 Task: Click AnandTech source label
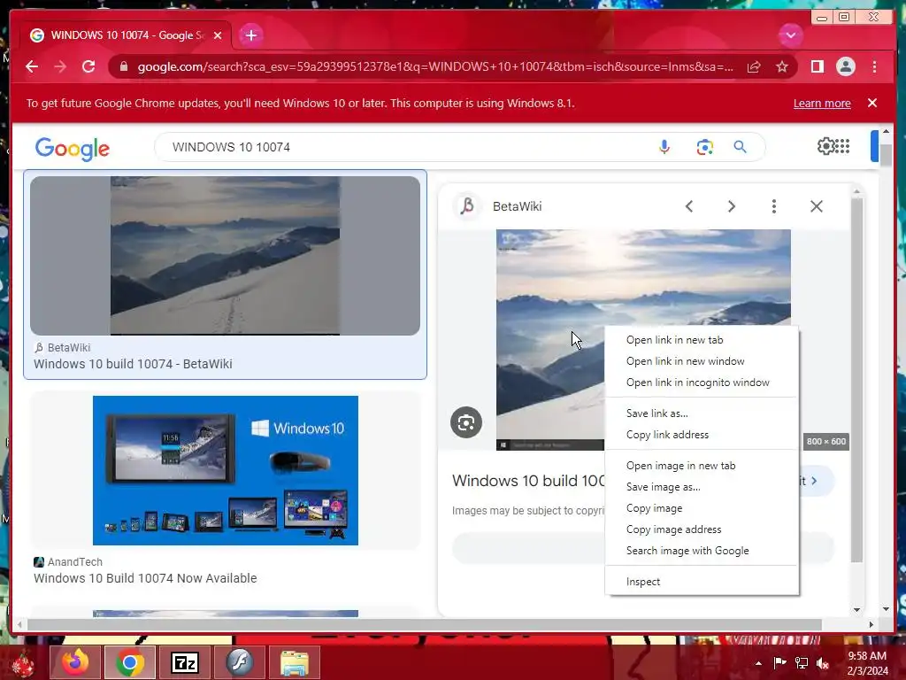(74, 562)
